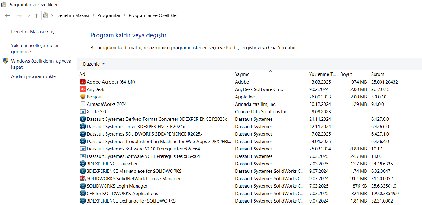
Task: Click the AnyDesk red program icon
Action: (83, 89)
